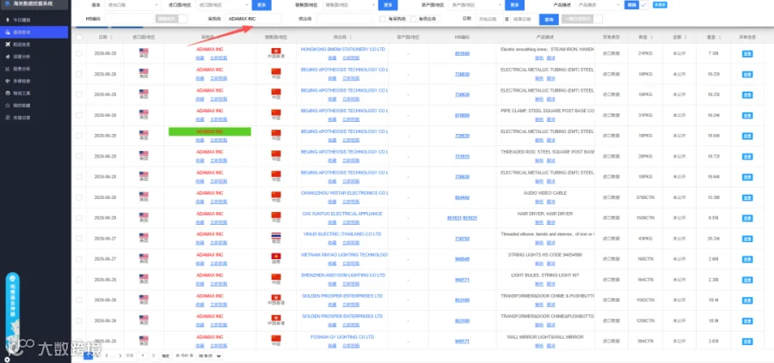Open the star-icon favorites item in sidebar

click(x=34, y=106)
